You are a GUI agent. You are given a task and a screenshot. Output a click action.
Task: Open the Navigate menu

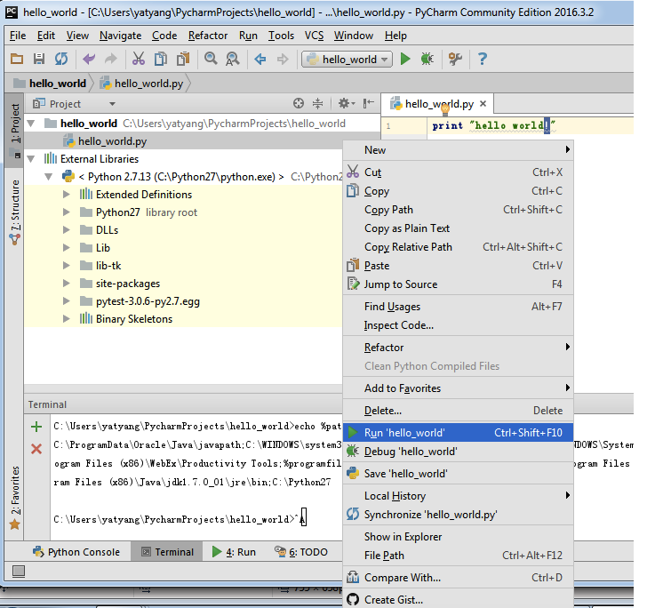(x=121, y=36)
